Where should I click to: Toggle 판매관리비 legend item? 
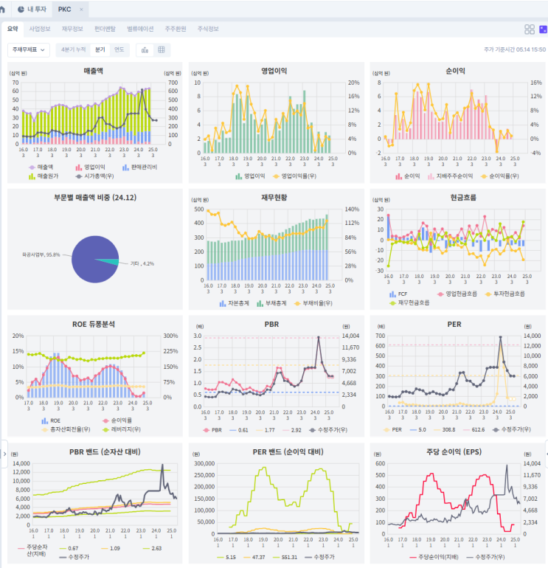[139, 167]
